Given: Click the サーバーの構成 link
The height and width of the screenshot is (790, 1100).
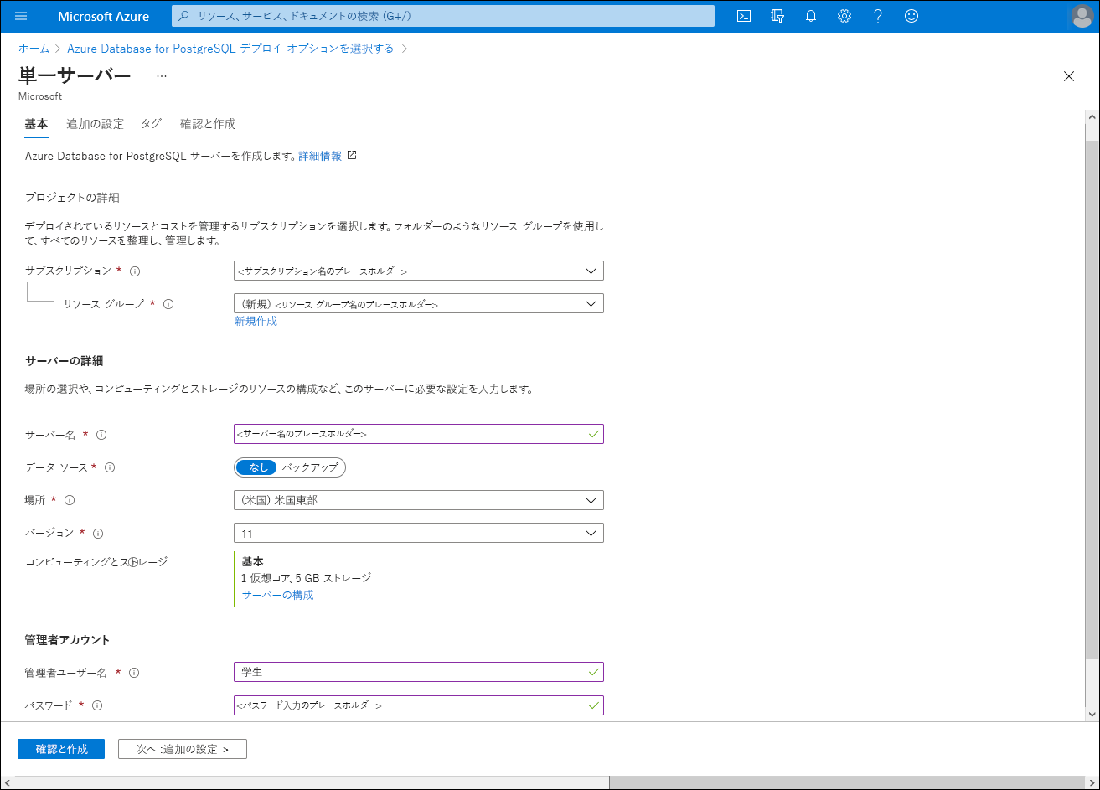Looking at the screenshot, I should [278, 595].
